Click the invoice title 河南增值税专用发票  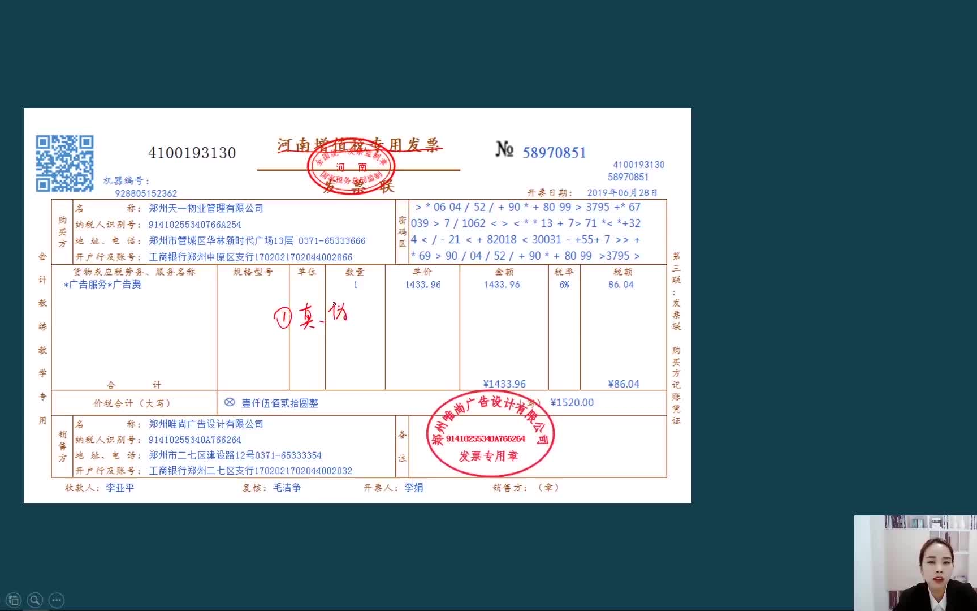pos(359,145)
